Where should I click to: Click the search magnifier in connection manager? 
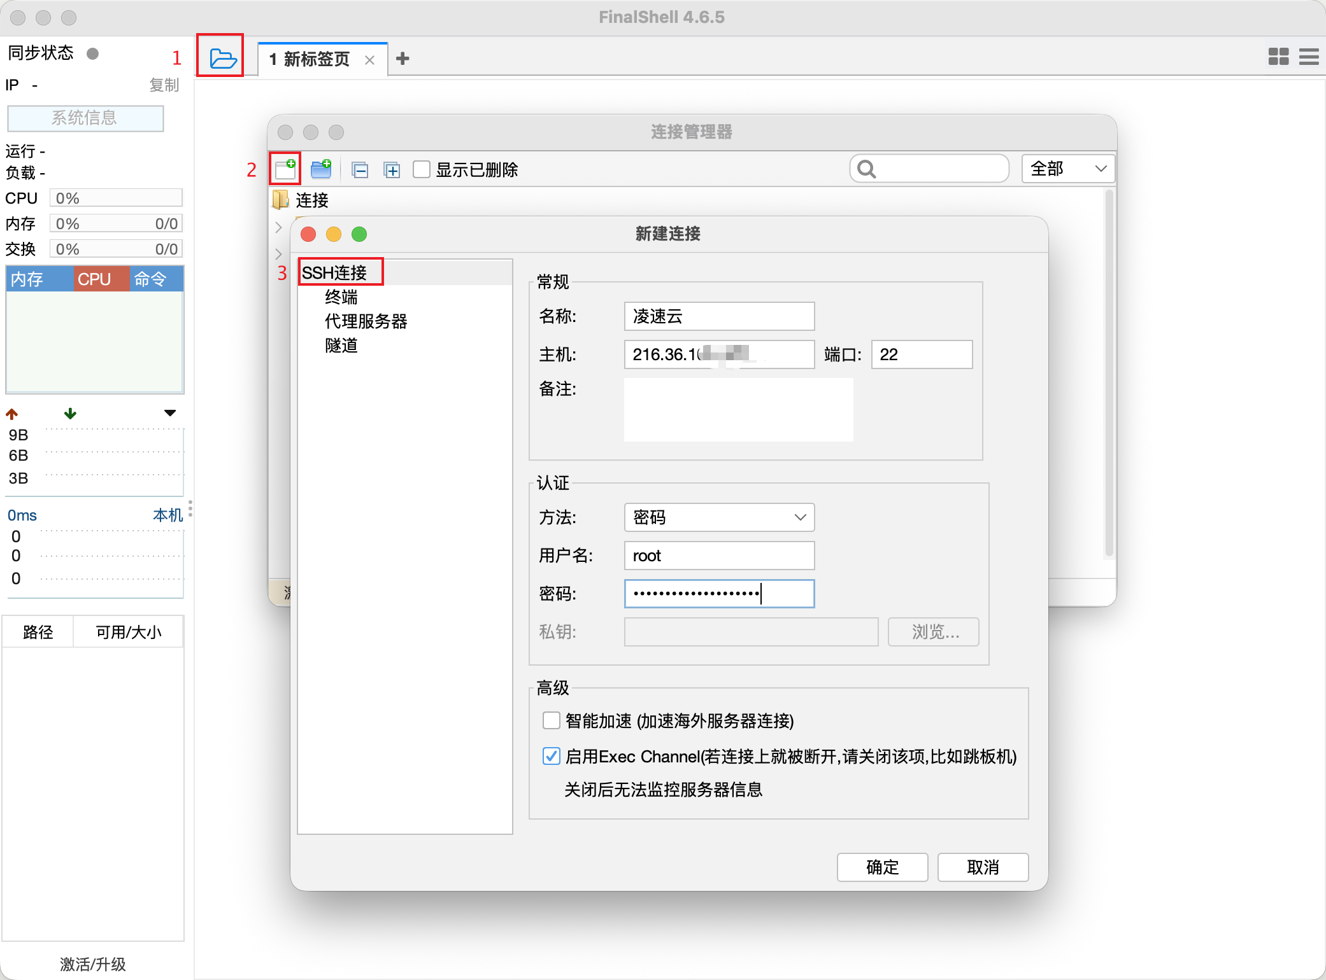click(x=867, y=169)
